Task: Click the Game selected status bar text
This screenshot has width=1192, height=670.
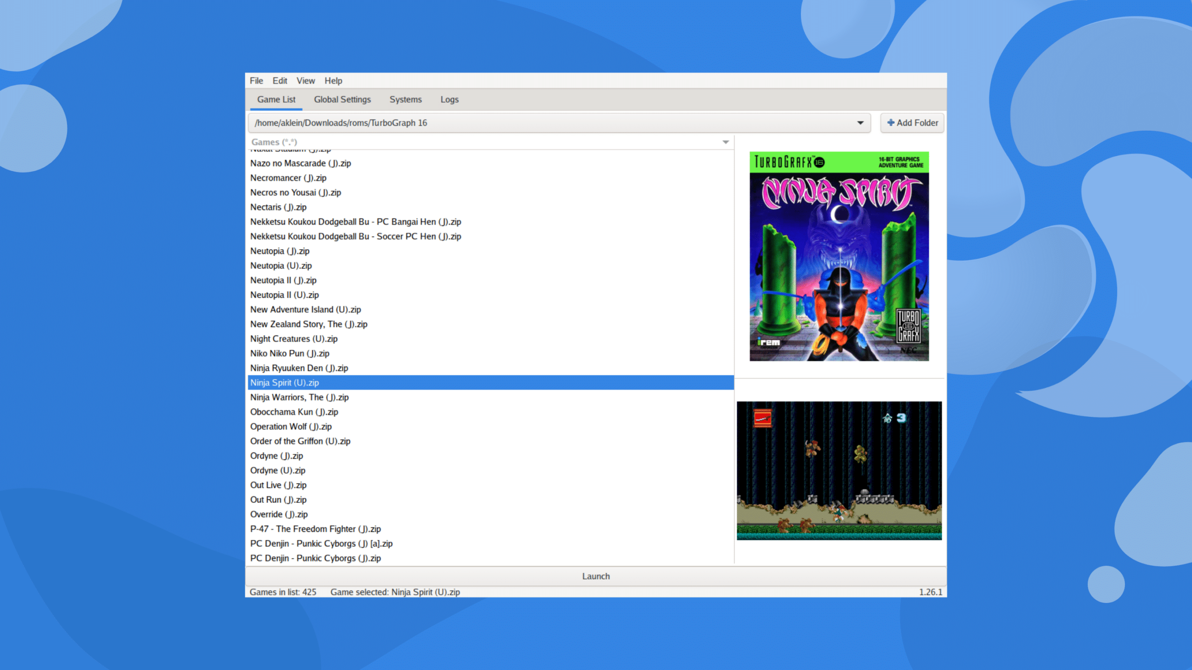Action: 395,592
